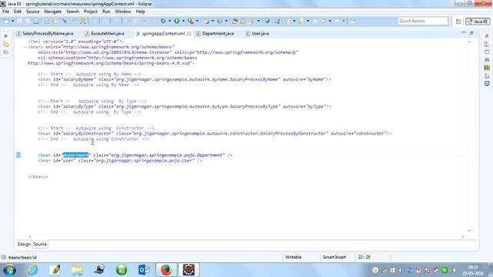Viewport: 493px width, 277px height.
Task: Open the Help menu
Action: (140, 12)
